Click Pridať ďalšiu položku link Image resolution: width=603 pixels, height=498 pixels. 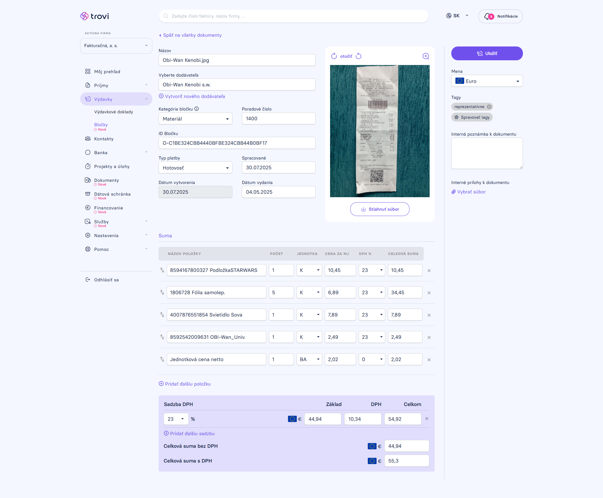coord(185,384)
